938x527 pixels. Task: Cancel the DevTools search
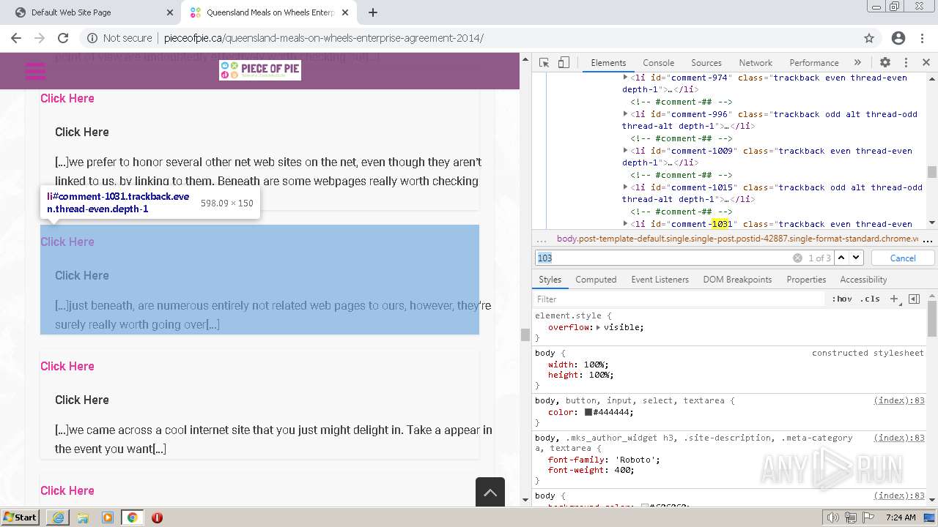[x=903, y=258]
